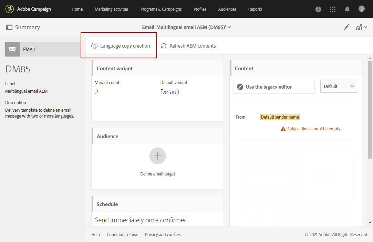Click the Adobe Campaign logo icon

point(10,9)
